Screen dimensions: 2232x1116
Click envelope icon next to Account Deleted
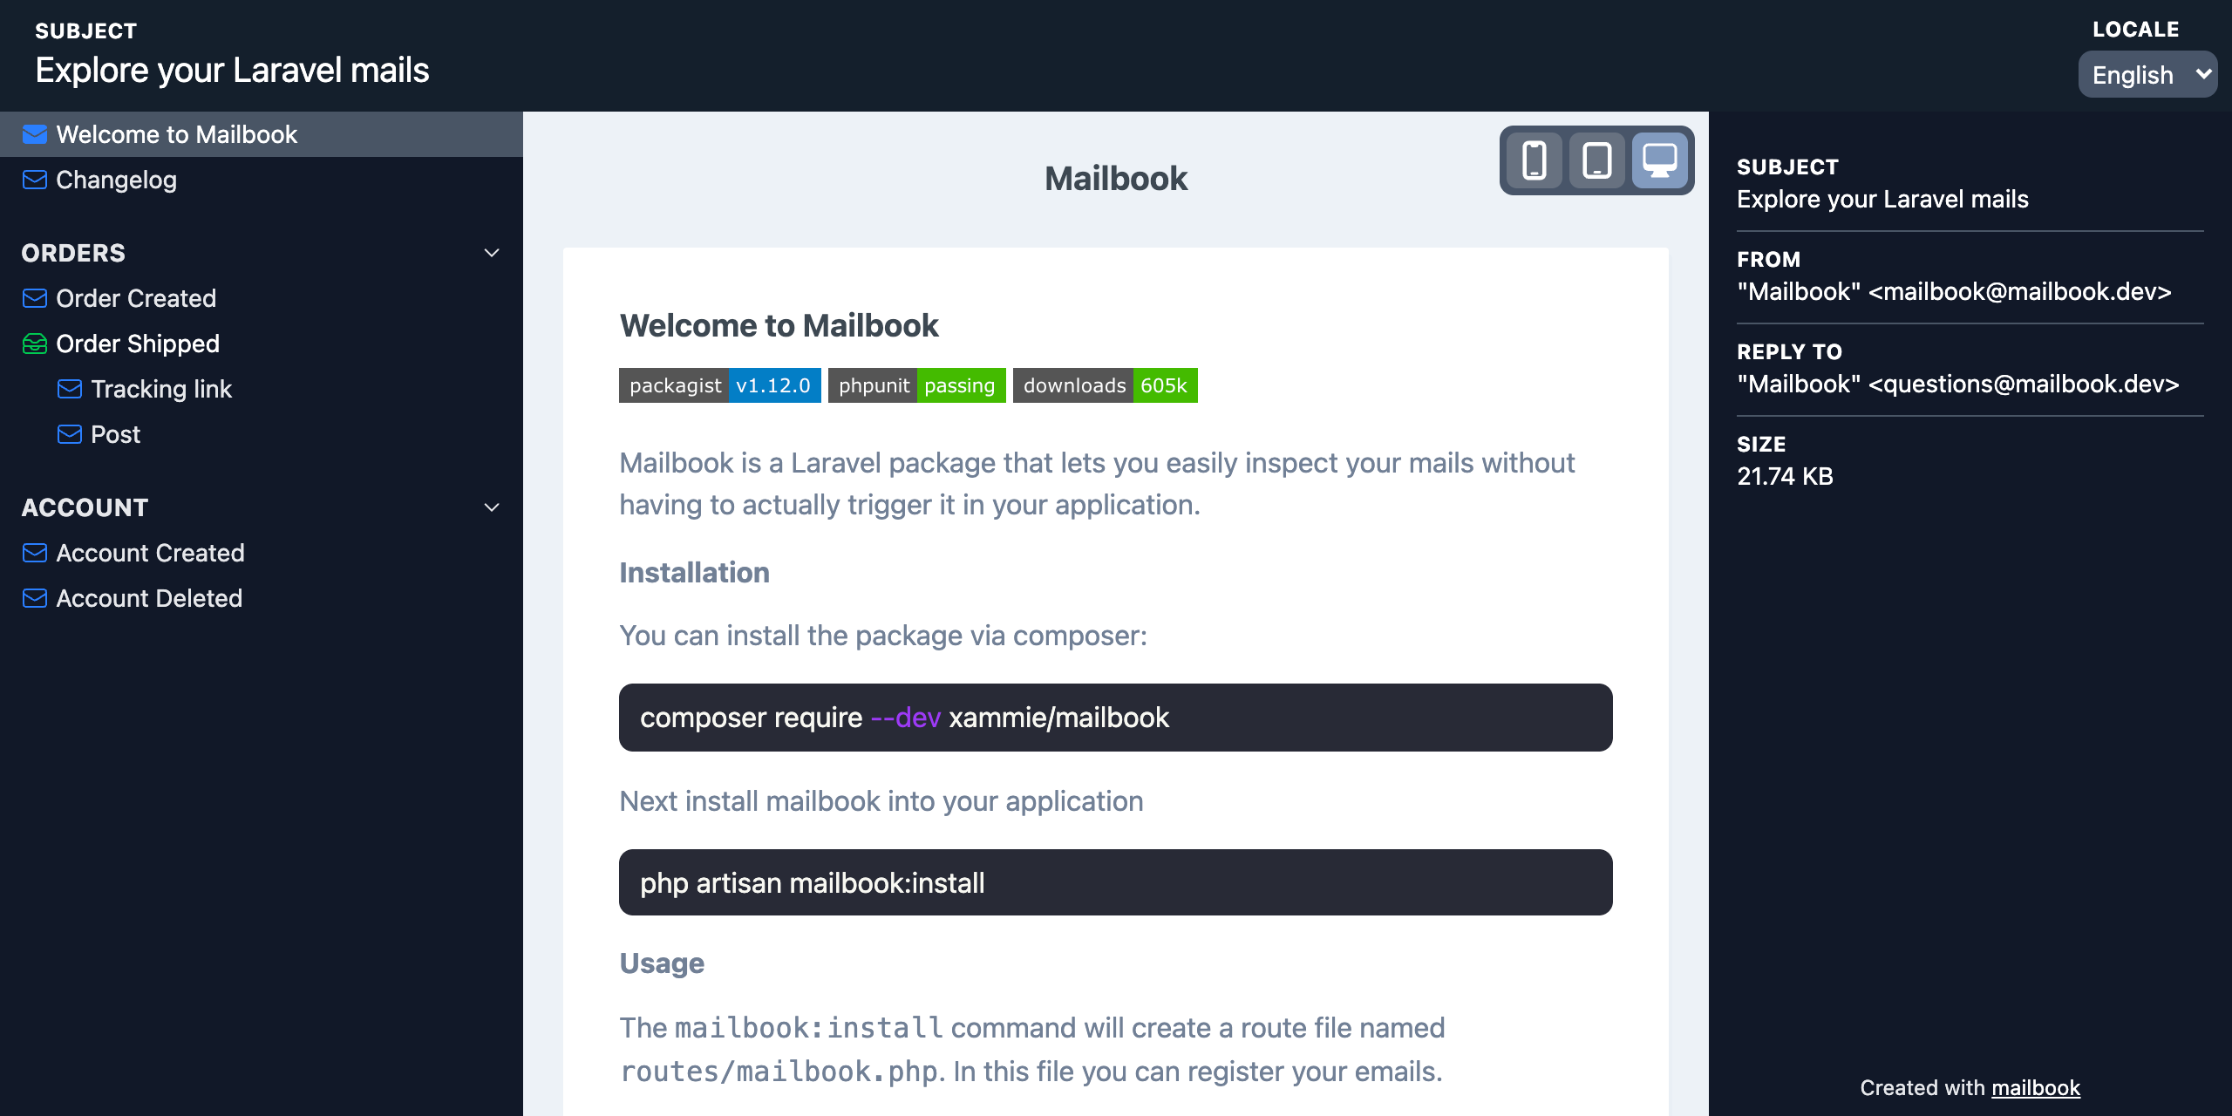[35, 598]
